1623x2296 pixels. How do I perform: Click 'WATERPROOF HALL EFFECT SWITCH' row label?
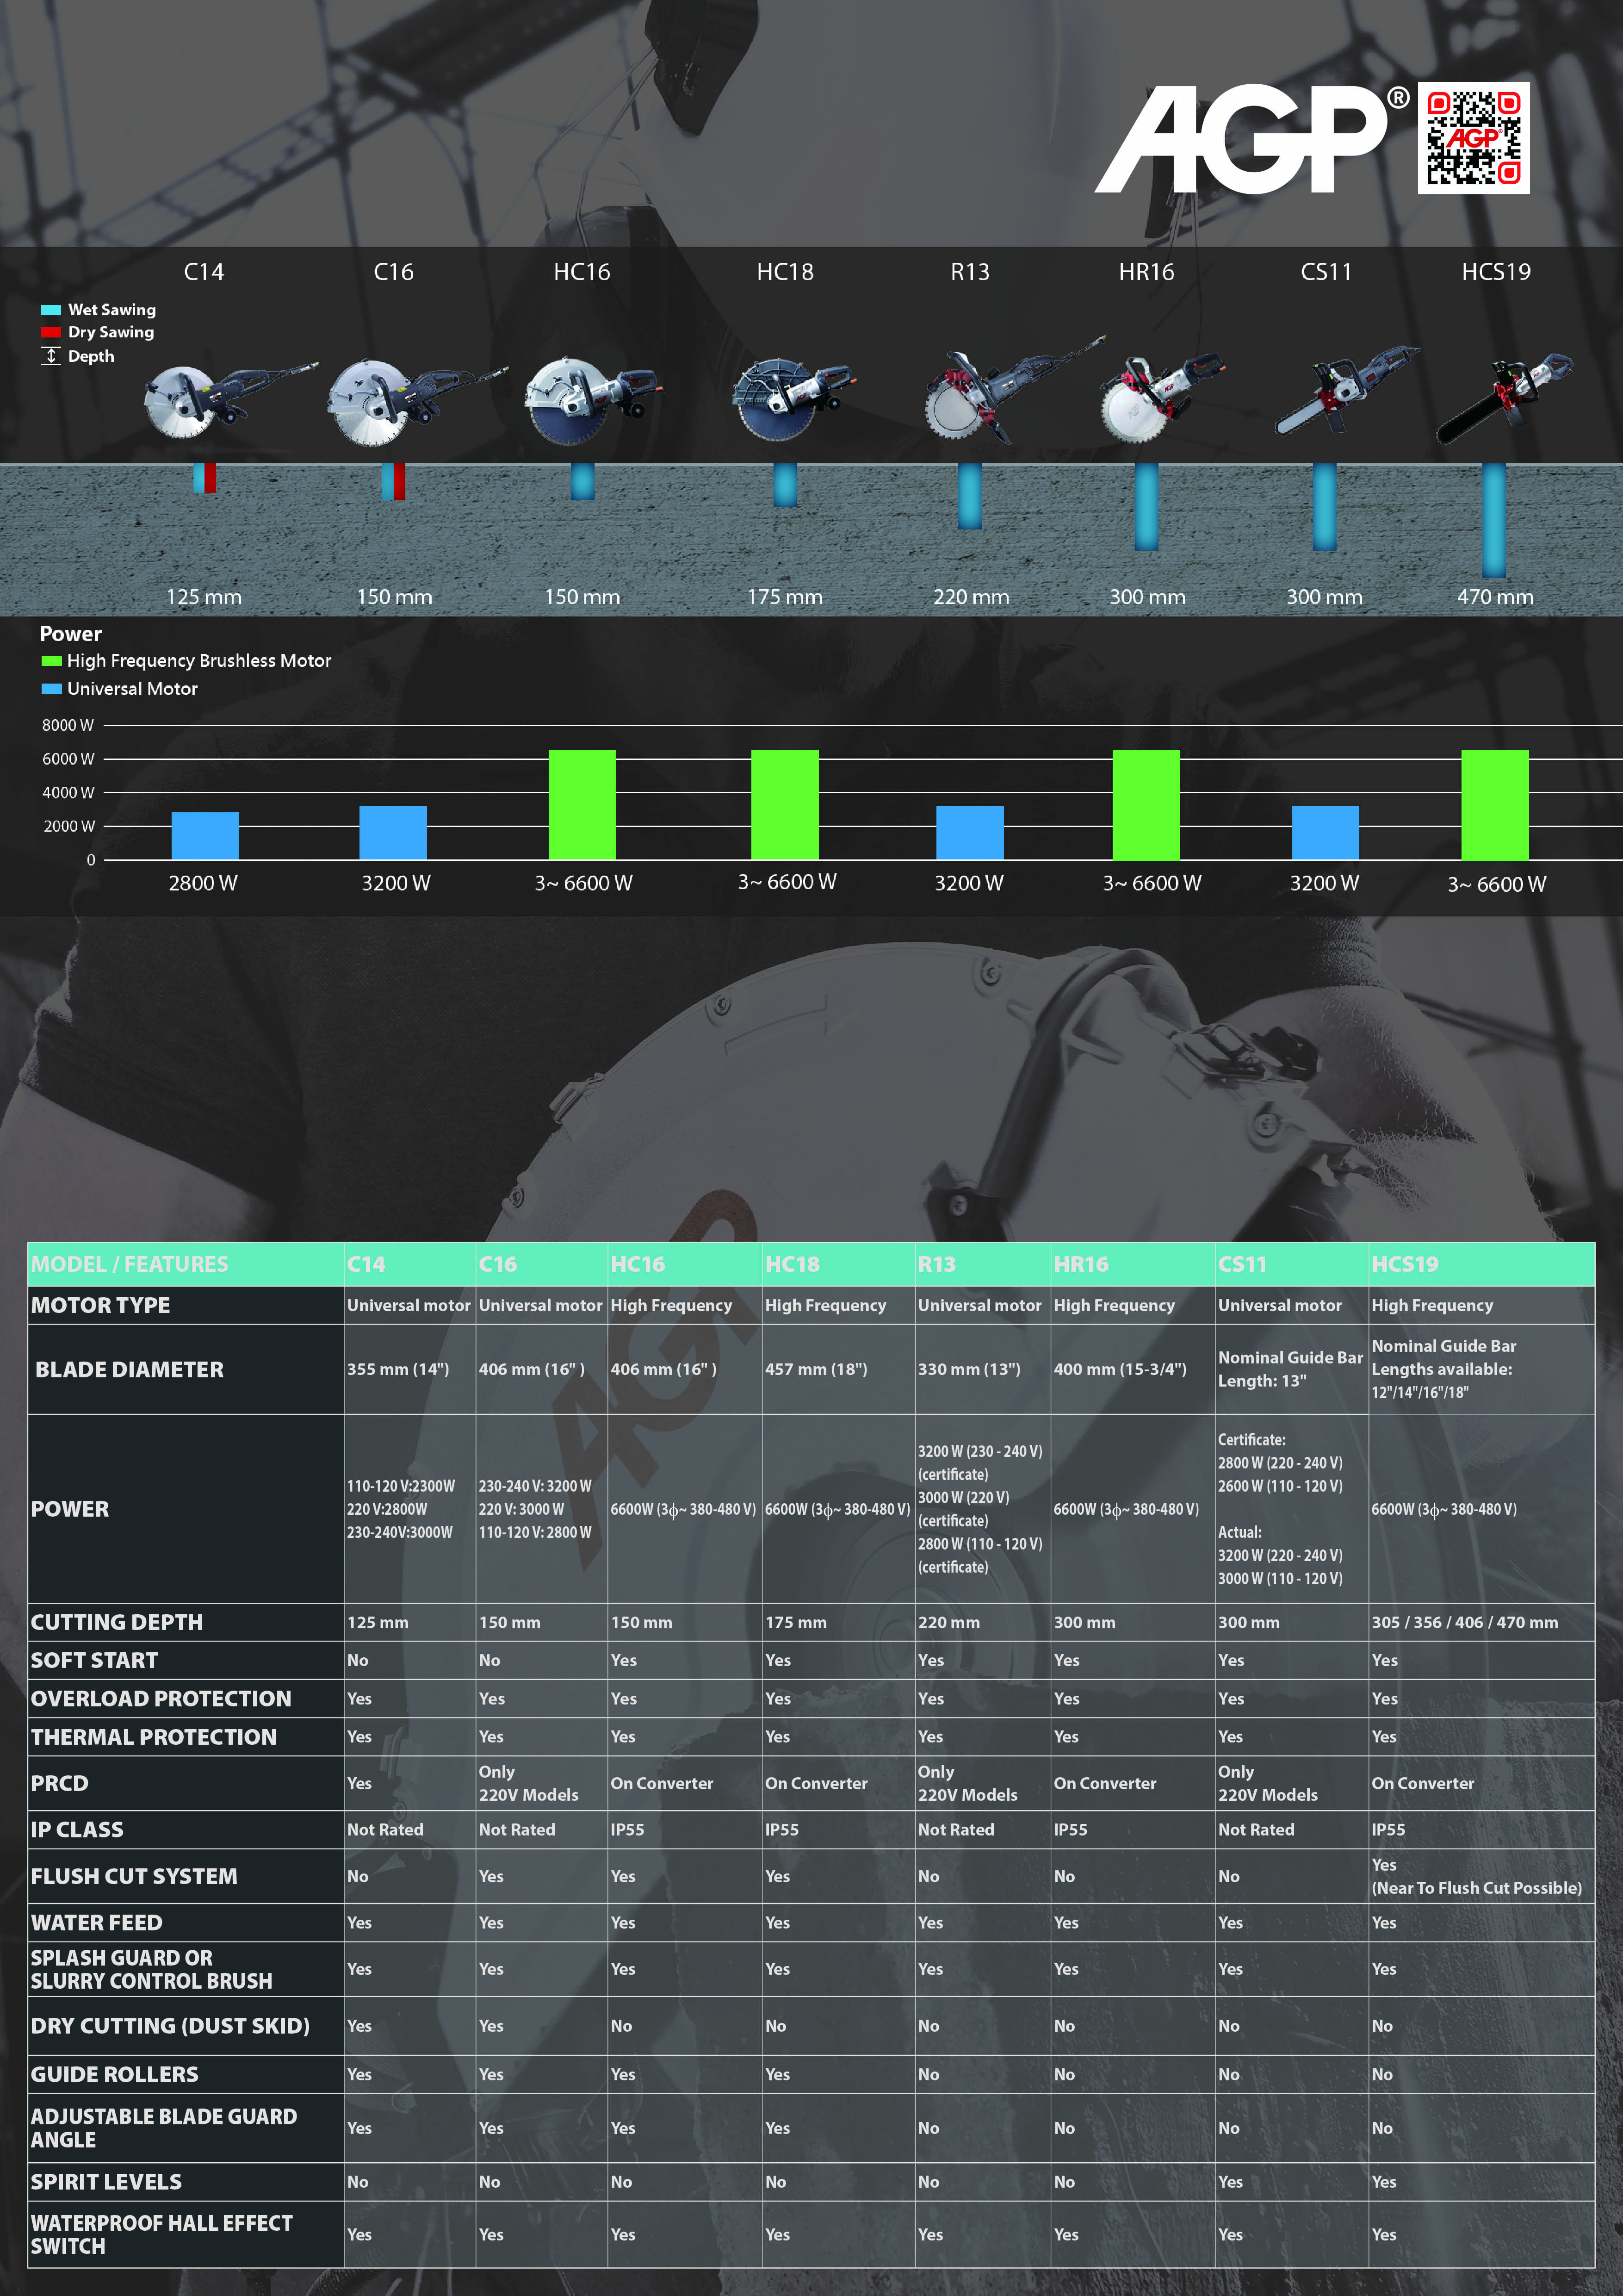click(x=161, y=2234)
